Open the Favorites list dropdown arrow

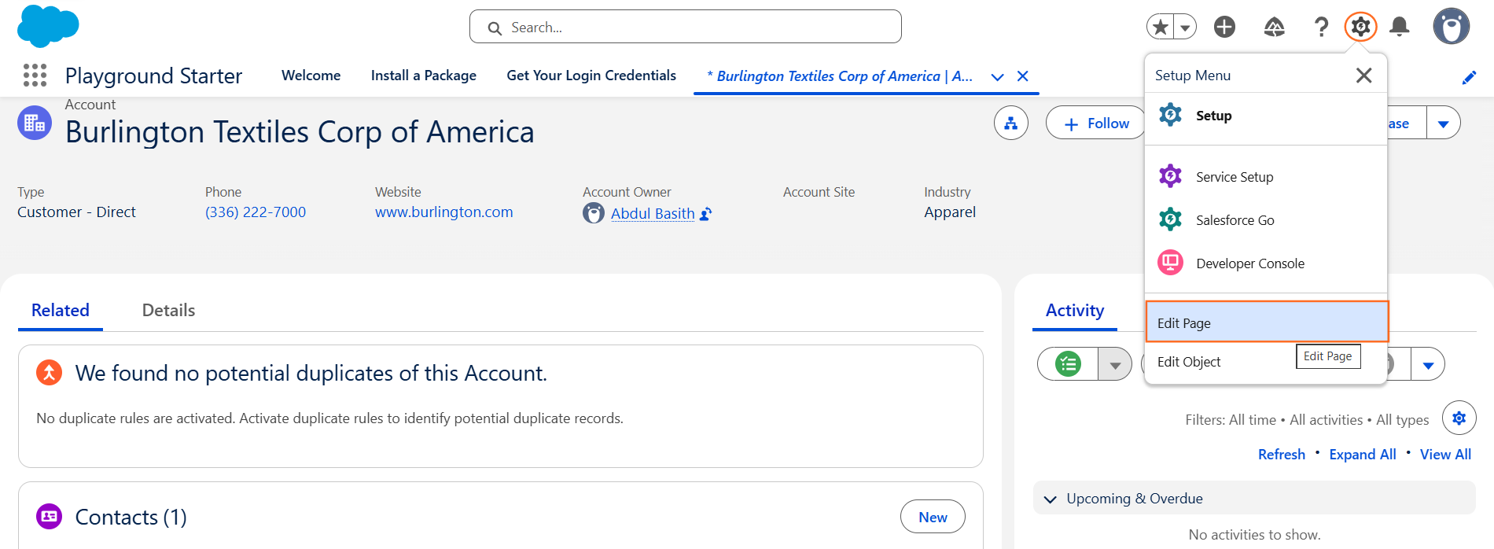tap(1185, 27)
